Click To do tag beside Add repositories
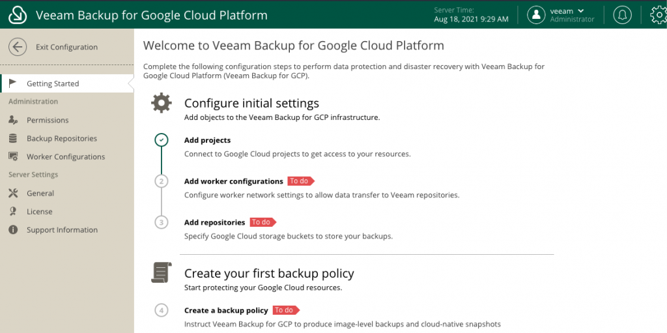Screen dimensions: 667x333 pyautogui.click(x=263, y=222)
